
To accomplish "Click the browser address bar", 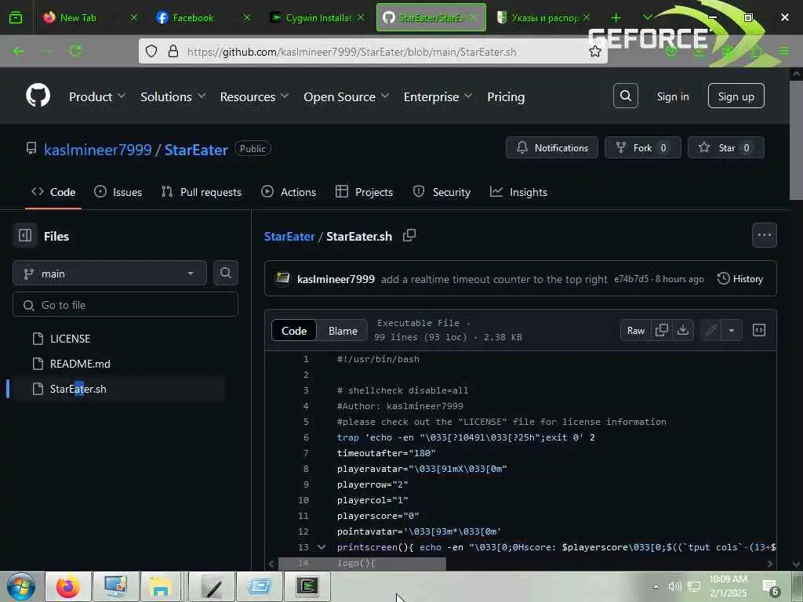I will click(x=372, y=51).
